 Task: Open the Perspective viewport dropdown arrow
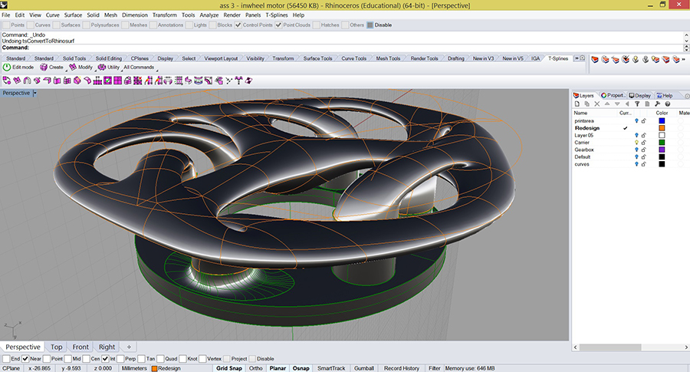(x=34, y=93)
